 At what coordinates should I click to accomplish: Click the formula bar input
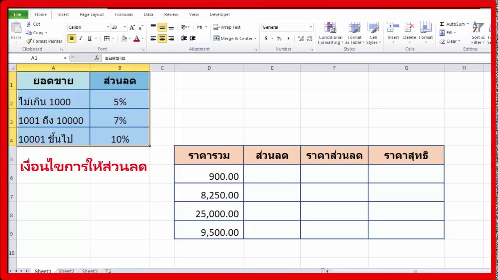pos(296,58)
